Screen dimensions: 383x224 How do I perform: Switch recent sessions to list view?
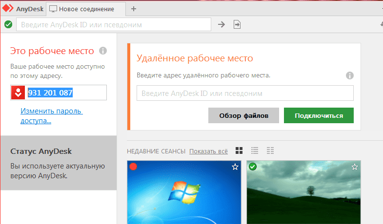pos(255,150)
